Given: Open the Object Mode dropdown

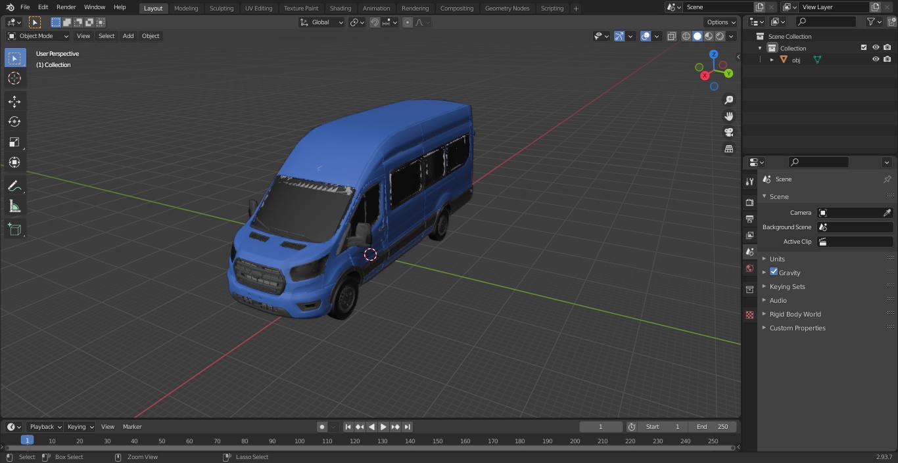Looking at the screenshot, I should tap(38, 36).
